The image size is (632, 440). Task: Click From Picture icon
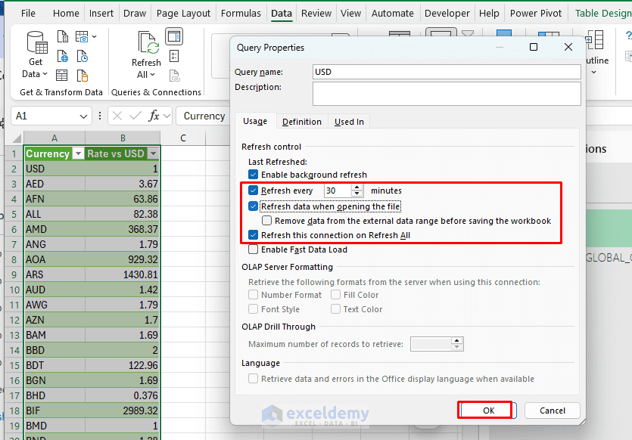(x=82, y=36)
